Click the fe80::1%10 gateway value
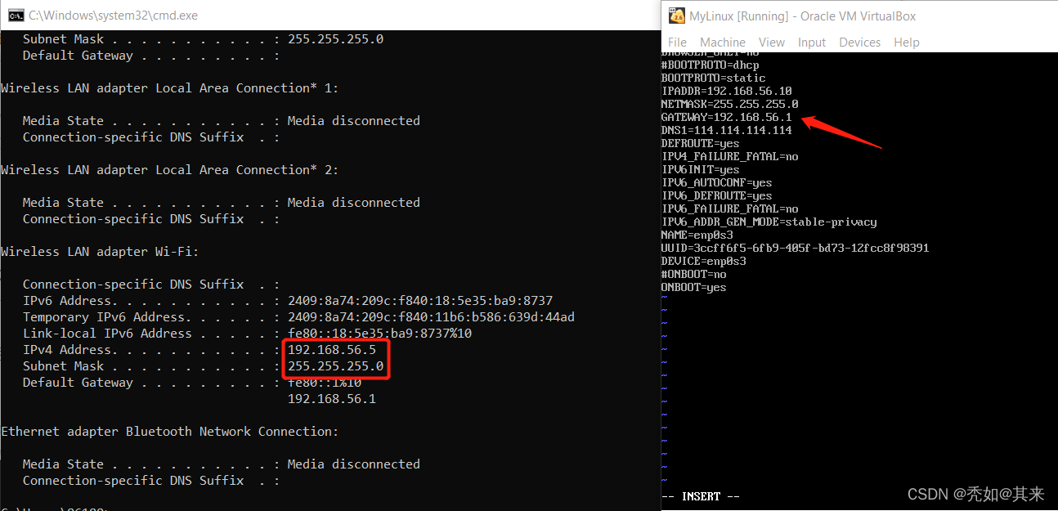The width and height of the screenshot is (1058, 511). (325, 383)
